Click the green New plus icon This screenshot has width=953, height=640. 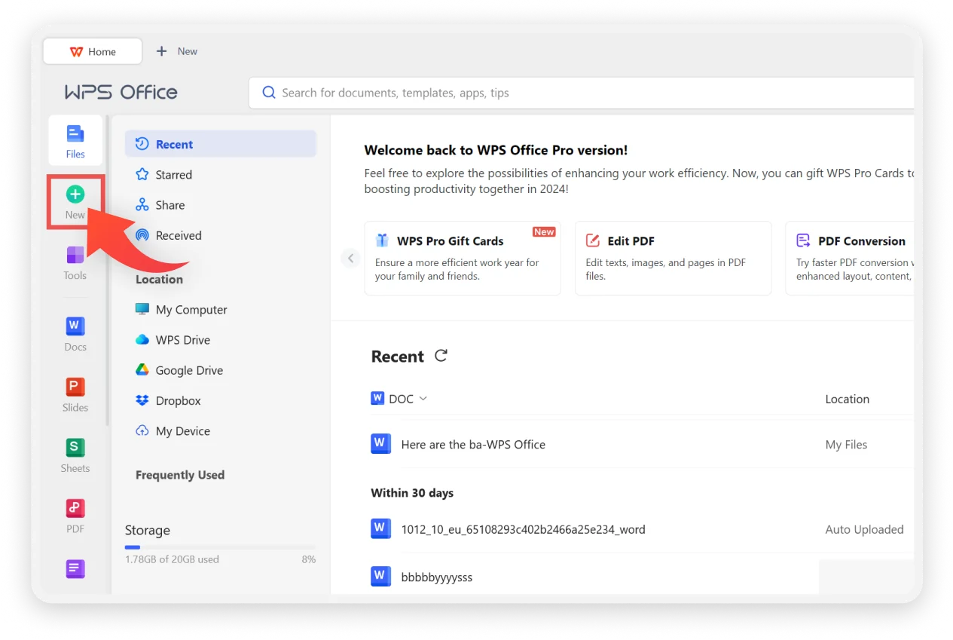tap(75, 194)
